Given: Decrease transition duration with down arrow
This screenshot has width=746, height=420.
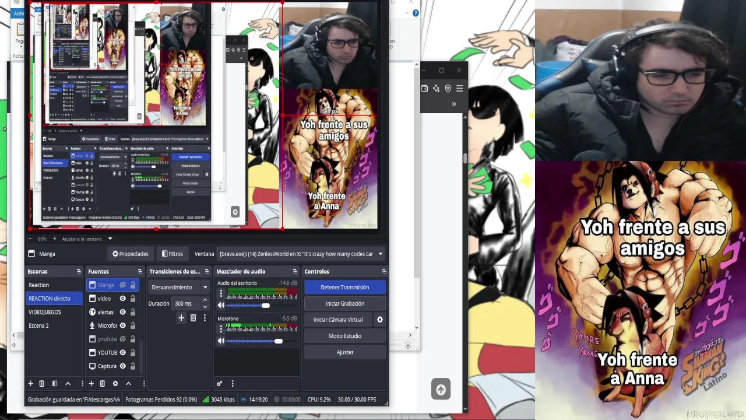Looking at the screenshot, I should click(205, 307).
